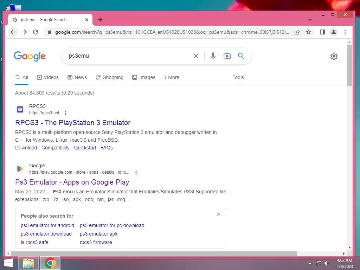The height and width of the screenshot is (270, 360).
Task: Dismiss the People also search for box
Action: click(x=219, y=214)
